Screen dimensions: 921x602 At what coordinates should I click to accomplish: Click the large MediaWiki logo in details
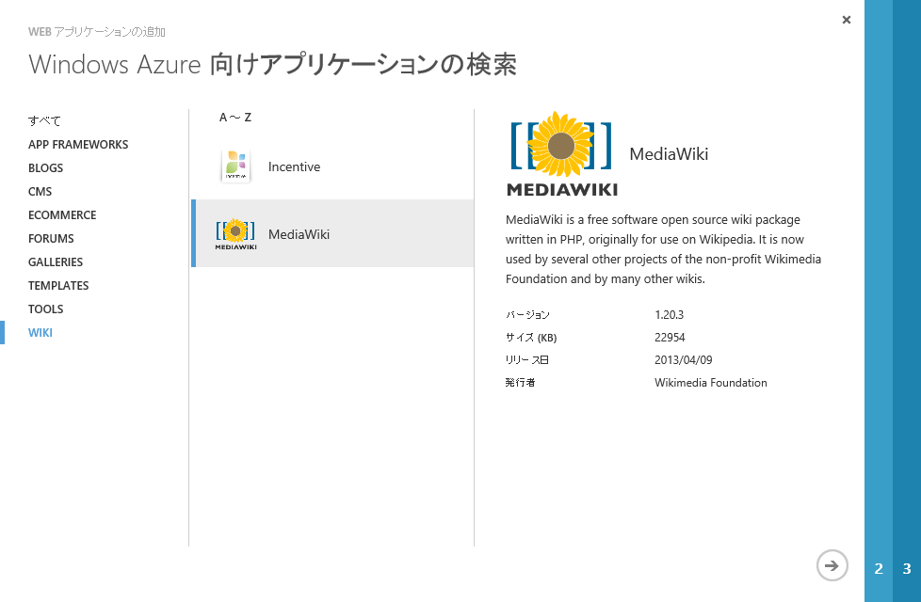click(x=562, y=154)
